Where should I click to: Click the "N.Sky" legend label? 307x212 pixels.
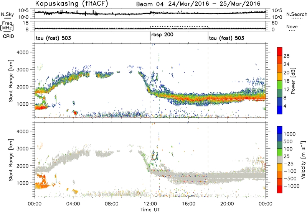pyautogui.click(x=7, y=14)
